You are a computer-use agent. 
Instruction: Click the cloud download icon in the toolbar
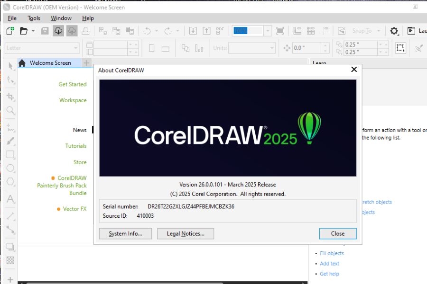click(58, 31)
